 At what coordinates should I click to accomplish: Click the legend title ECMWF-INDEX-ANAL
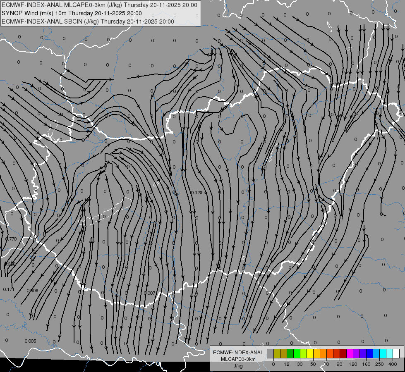tap(238, 353)
